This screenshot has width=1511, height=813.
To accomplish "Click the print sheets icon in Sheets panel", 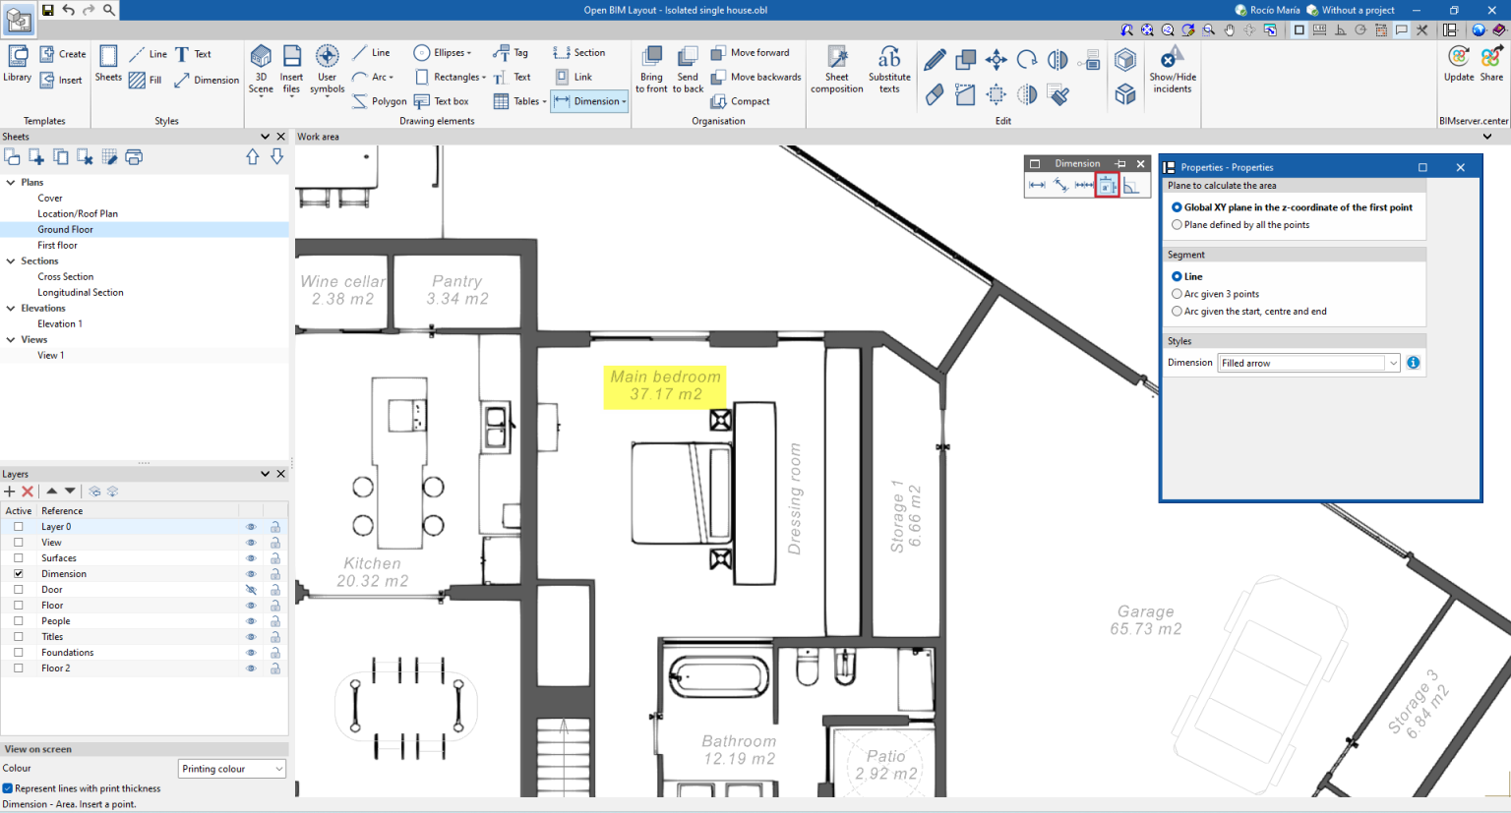I will [134, 156].
